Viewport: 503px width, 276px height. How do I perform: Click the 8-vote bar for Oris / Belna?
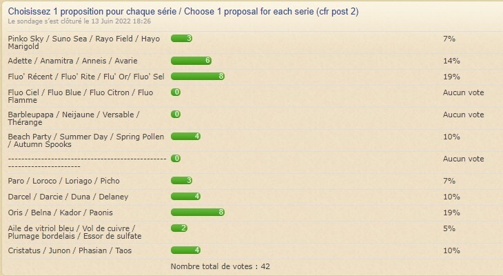(x=198, y=213)
